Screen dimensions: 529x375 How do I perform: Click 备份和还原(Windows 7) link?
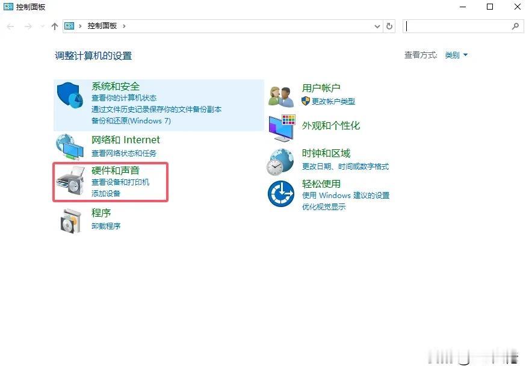tap(131, 121)
